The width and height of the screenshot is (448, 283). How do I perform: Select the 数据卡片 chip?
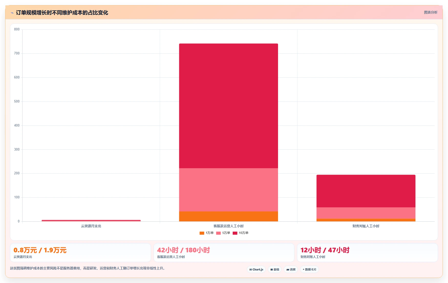tap(309, 269)
